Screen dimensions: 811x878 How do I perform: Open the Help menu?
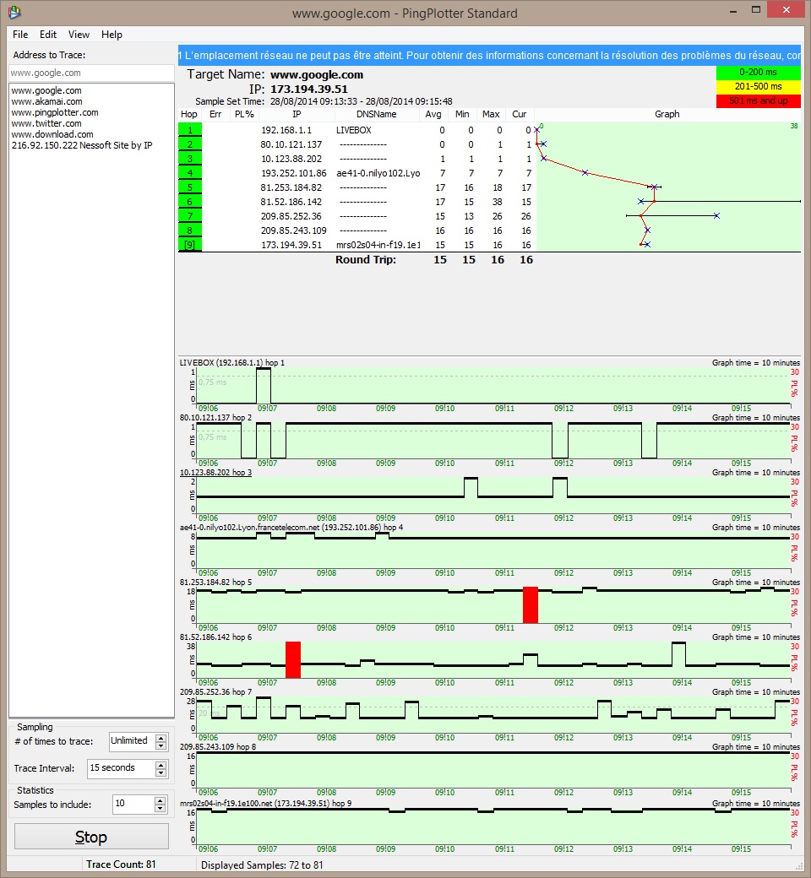click(x=112, y=34)
